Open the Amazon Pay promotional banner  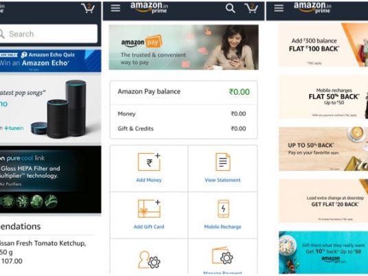pyautogui.click(x=183, y=47)
